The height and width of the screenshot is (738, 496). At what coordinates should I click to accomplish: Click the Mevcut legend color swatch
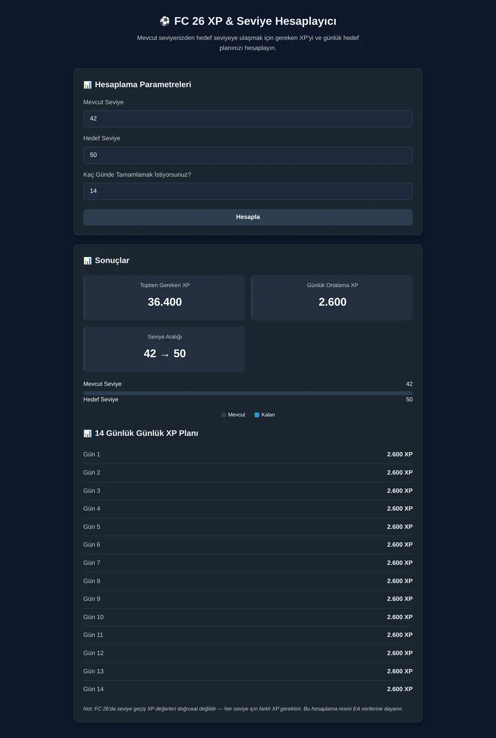[224, 415]
